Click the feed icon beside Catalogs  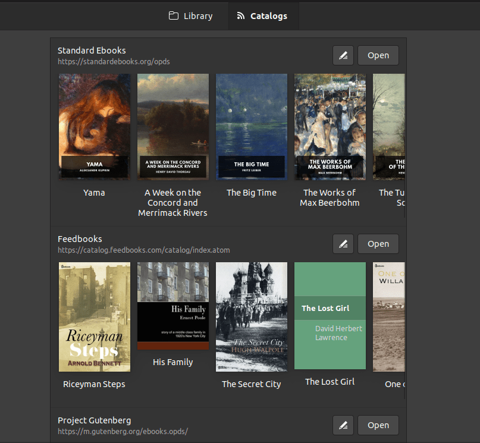241,16
